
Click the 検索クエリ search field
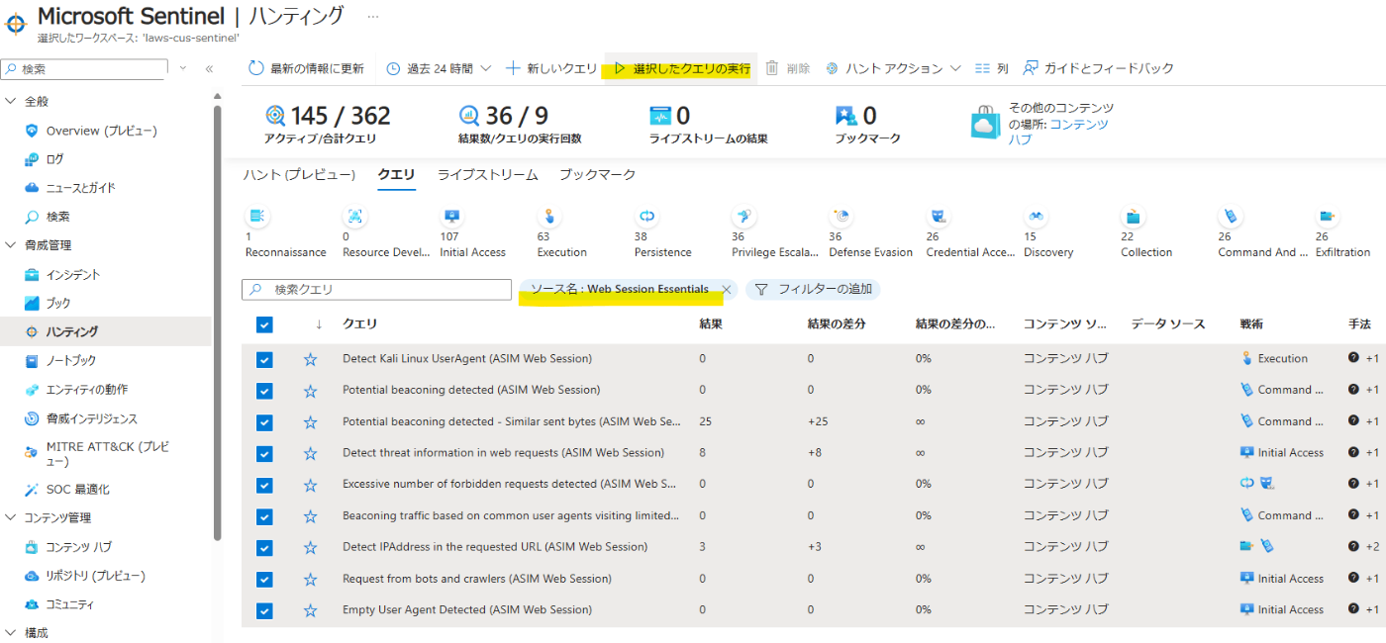click(x=376, y=290)
